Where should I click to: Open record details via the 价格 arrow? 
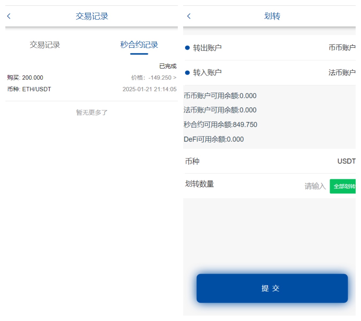click(175, 78)
